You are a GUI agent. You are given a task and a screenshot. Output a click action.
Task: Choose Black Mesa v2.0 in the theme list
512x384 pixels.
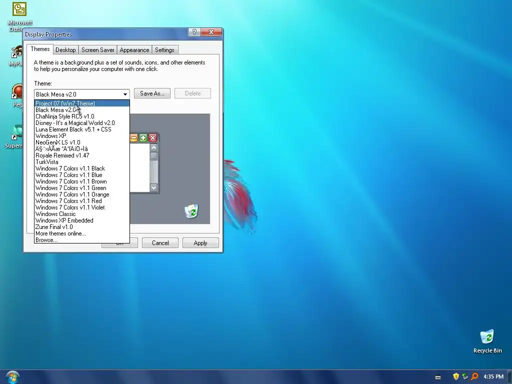tap(82, 110)
